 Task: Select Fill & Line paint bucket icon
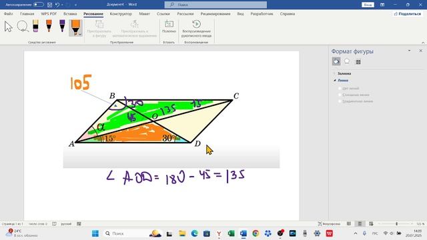[x=336, y=61]
